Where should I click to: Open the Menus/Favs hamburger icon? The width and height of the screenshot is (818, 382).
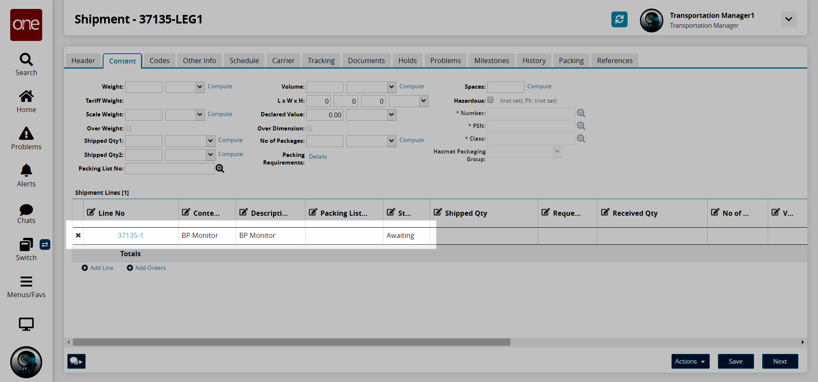[26, 286]
